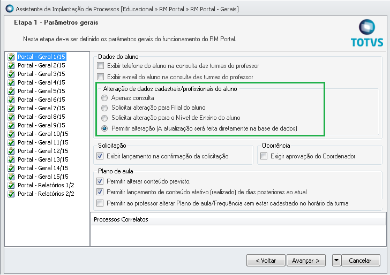Image resolution: width=390 pixels, height=275 pixels.
Task: Open the dropdown arrow beside Cancelar
Action: [x=336, y=261]
